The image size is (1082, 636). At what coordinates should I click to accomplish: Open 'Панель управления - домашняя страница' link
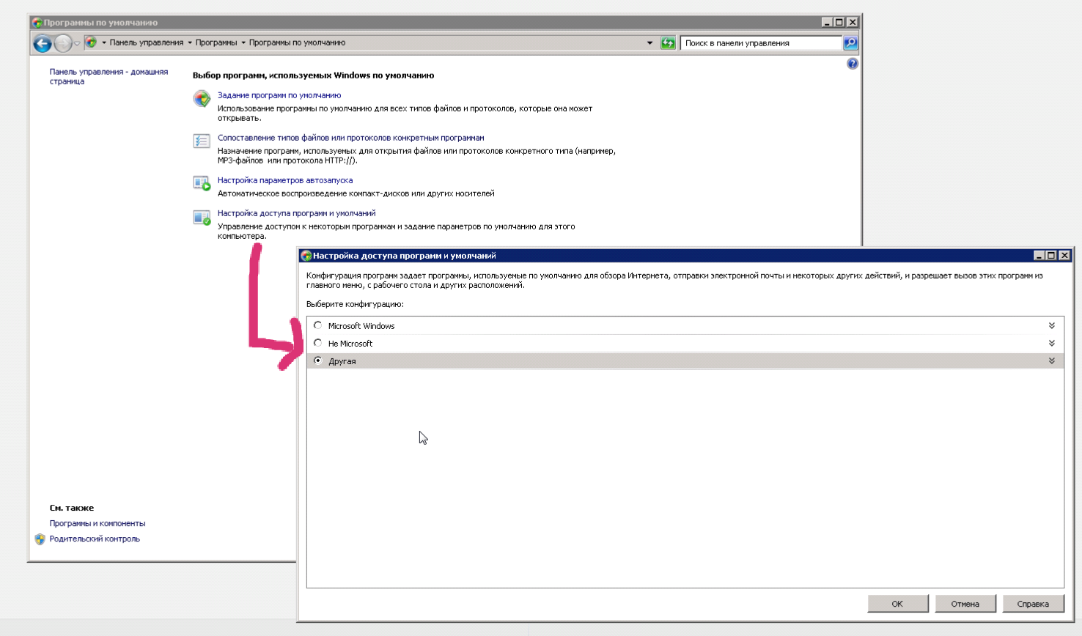tap(108, 77)
